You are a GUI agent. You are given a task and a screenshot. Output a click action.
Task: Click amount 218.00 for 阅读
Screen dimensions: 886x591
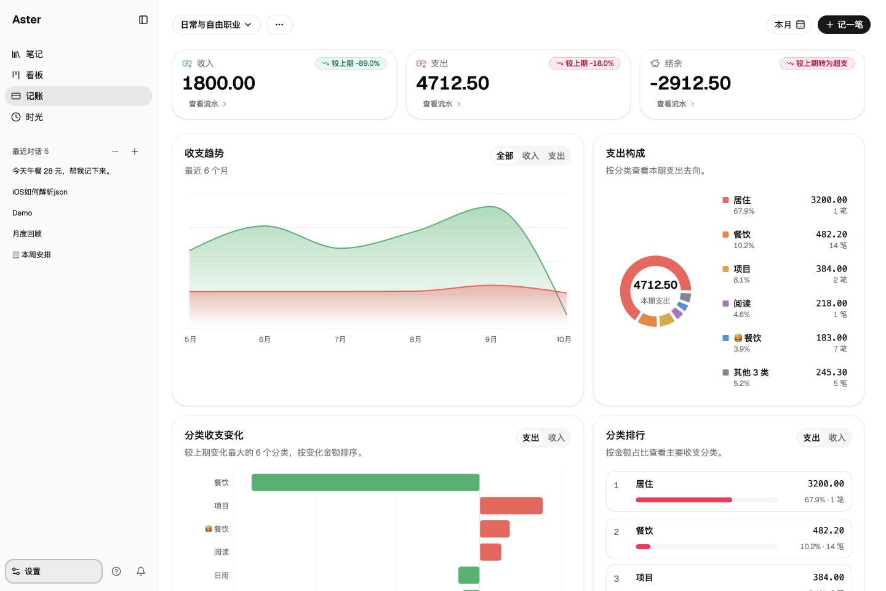click(831, 304)
